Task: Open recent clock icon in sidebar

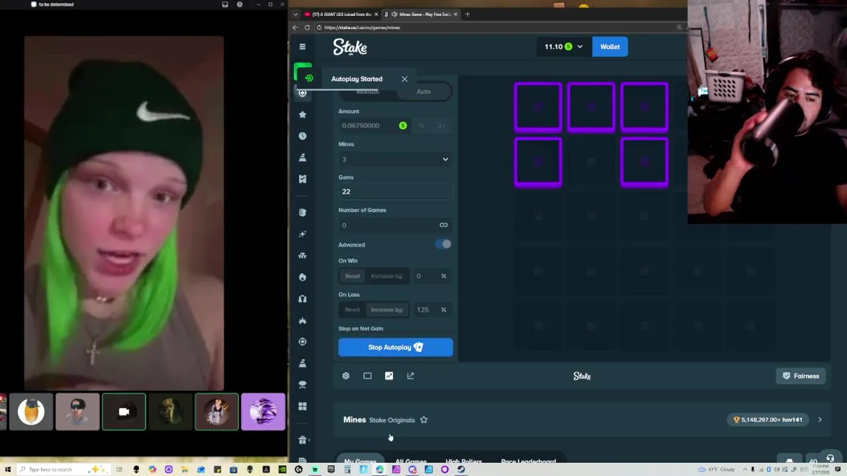Action: tap(302, 136)
